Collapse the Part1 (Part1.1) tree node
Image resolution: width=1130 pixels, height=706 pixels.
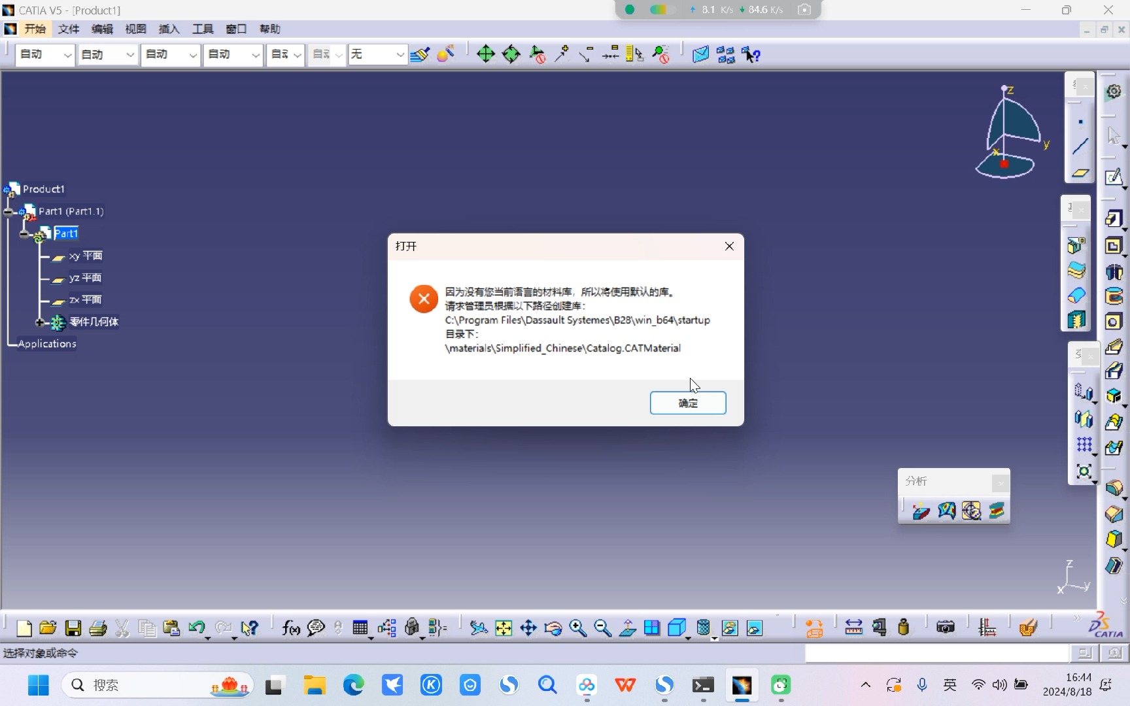tap(9, 212)
